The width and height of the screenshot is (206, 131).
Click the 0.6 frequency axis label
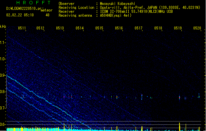(3, 124)
